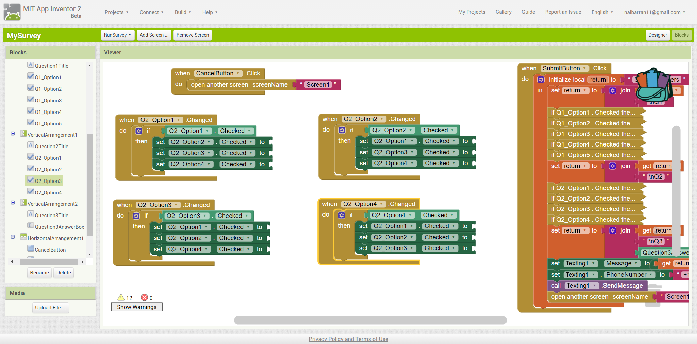Select Question3Title label icon in tree
The image size is (697, 344).
tap(31, 214)
